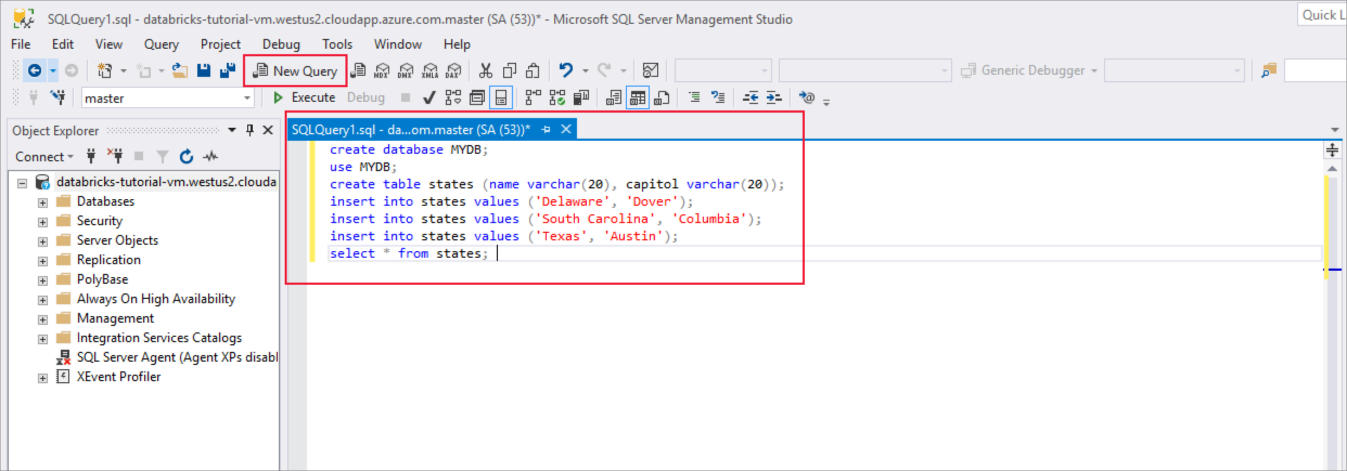Image resolution: width=1347 pixels, height=471 pixels.
Task: Click the editor vertical scrollbar up arrow
Action: coord(1332,168)
